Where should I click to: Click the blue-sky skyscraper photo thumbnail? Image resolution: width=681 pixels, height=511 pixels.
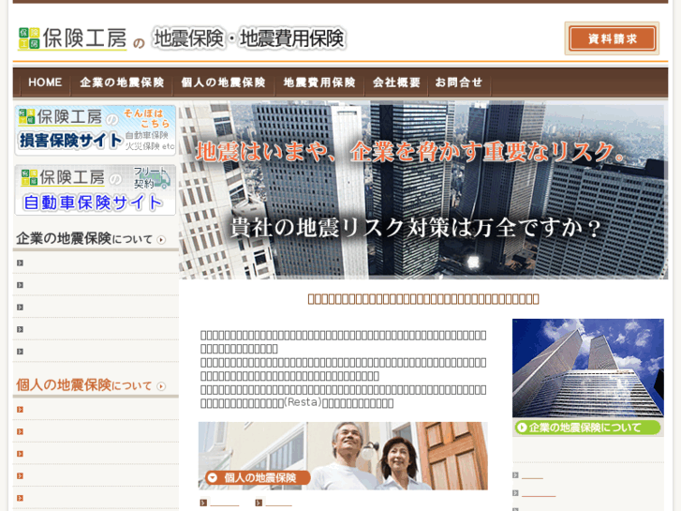click(x=588, y=368)
